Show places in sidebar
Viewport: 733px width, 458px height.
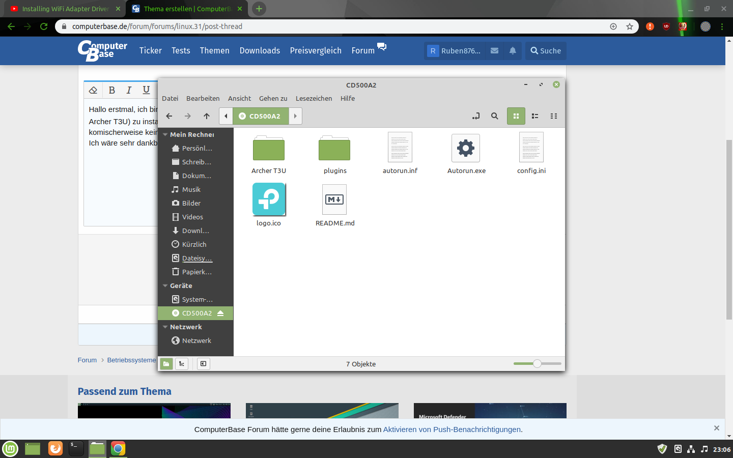[166, 364]
